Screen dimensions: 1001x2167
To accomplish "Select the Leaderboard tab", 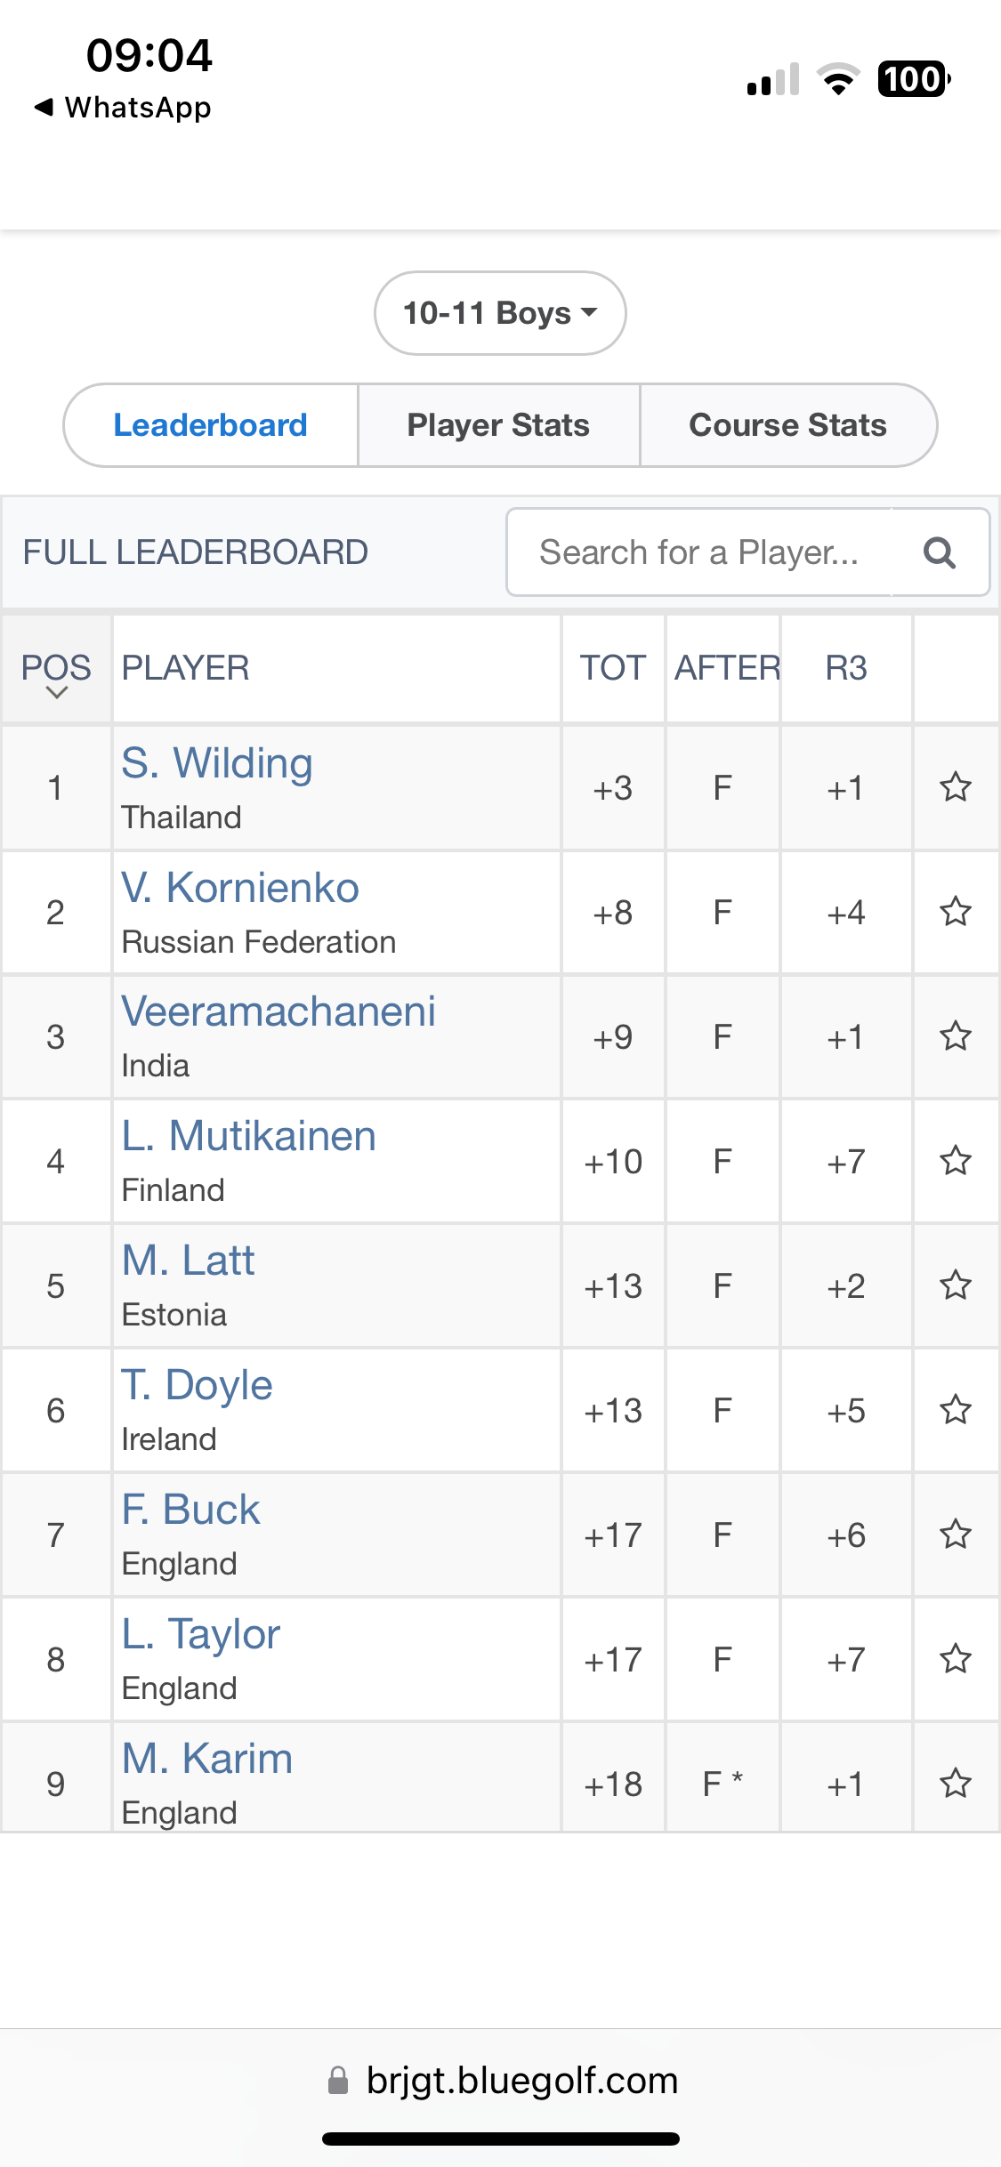I will 211,425.
